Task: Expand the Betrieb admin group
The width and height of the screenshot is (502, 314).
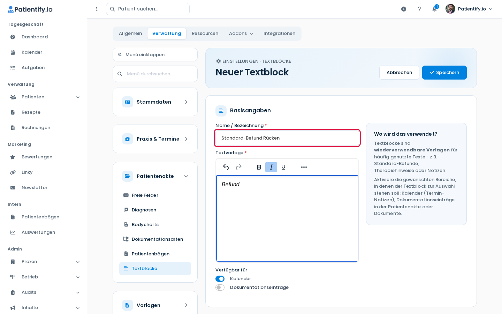Action: tap(44, 277)
